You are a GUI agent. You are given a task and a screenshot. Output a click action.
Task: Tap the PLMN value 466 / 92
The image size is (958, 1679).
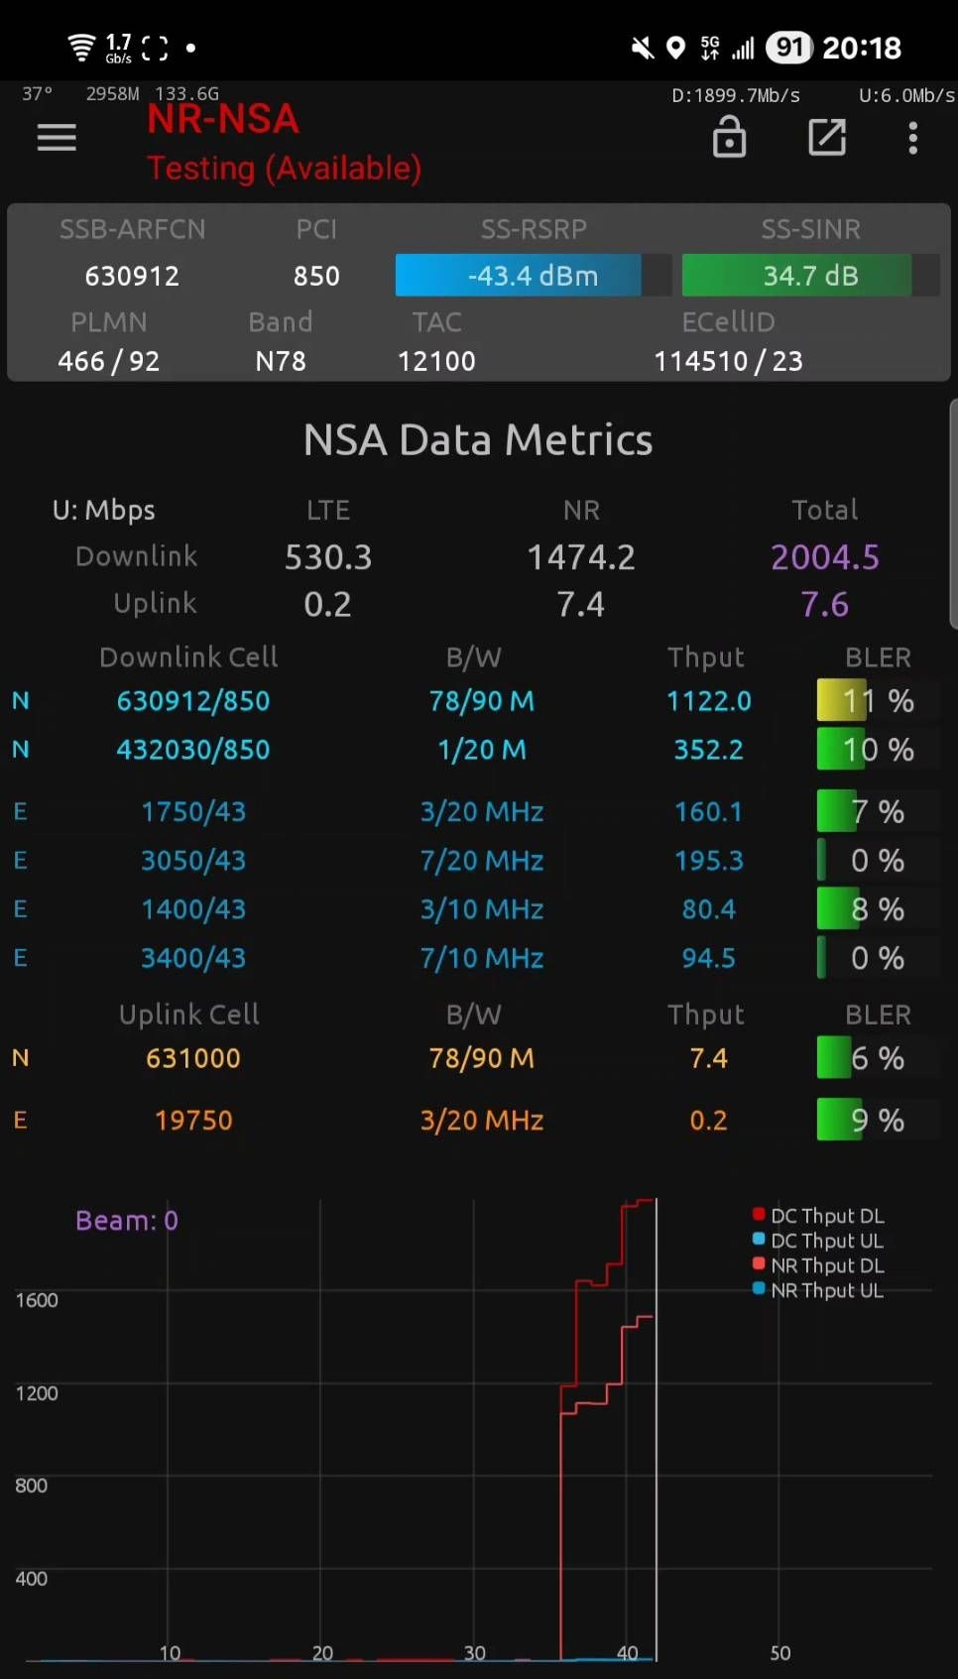click(x=109, y=361)
